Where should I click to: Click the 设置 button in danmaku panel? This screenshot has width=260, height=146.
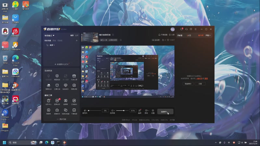click(200, 84)
